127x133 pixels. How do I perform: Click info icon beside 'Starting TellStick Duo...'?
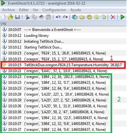point(4,47)
